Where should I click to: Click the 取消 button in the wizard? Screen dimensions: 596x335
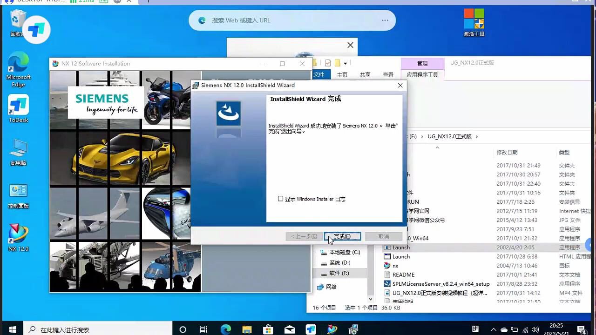click(x=383, y=236)
